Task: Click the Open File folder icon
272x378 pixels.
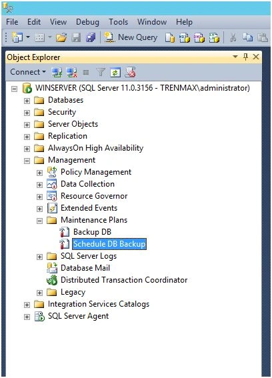Action: (61, 37)
